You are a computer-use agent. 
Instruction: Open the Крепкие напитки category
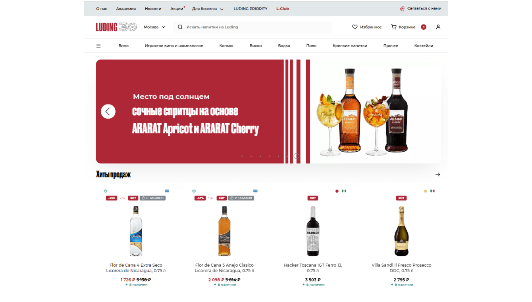[350, 46]
